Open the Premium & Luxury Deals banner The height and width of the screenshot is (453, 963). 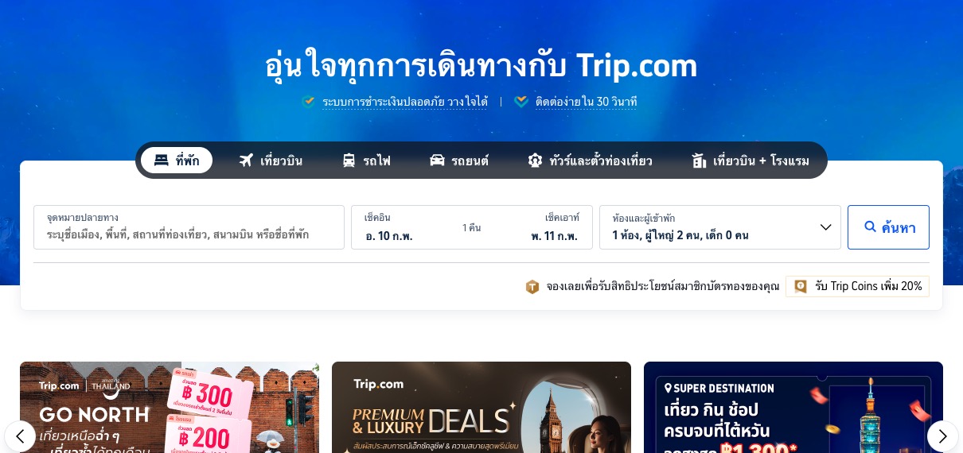(481, 407)
